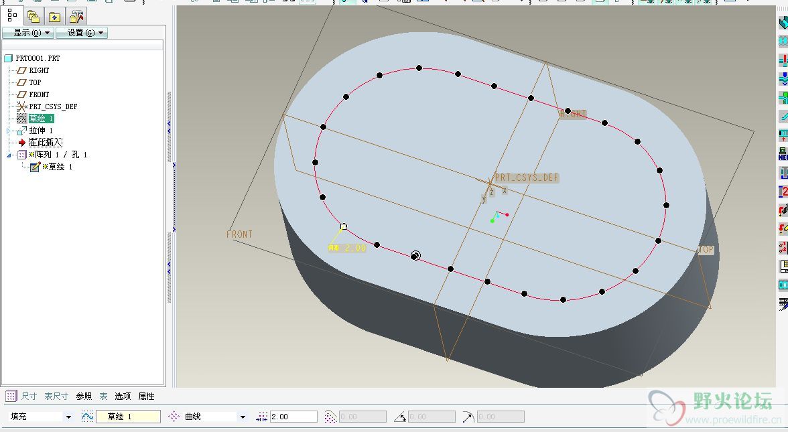Click the TOP datum plane label in viewport
The height and width of the screenshot is (432, 788).
pyautogui.click(x=706, y=250)
